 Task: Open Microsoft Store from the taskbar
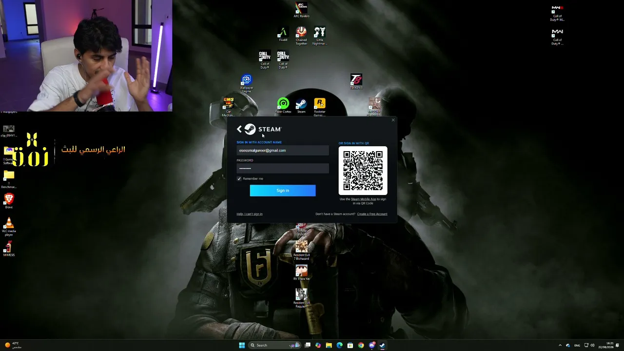coord(350,346)
